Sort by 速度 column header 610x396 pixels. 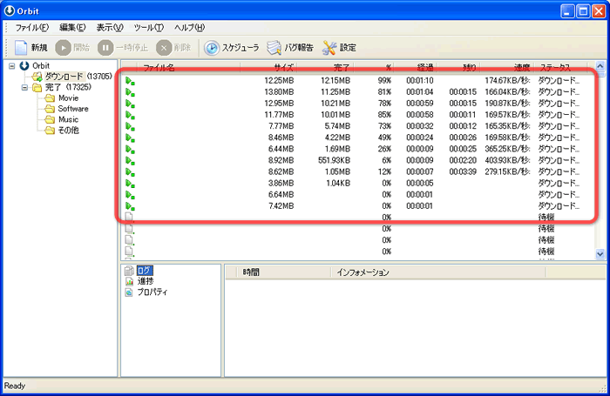click(x=507, y=68)
